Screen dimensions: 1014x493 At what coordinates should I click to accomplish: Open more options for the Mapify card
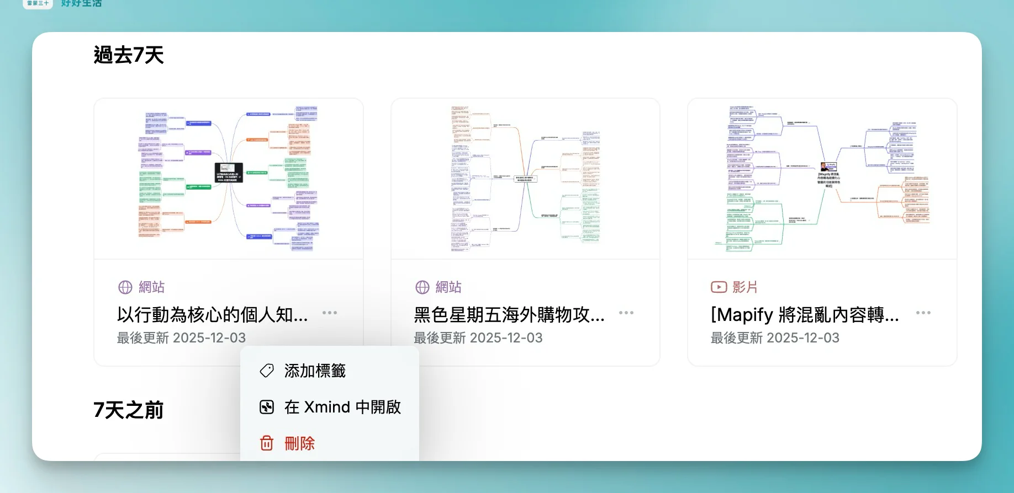click(923, 313)
